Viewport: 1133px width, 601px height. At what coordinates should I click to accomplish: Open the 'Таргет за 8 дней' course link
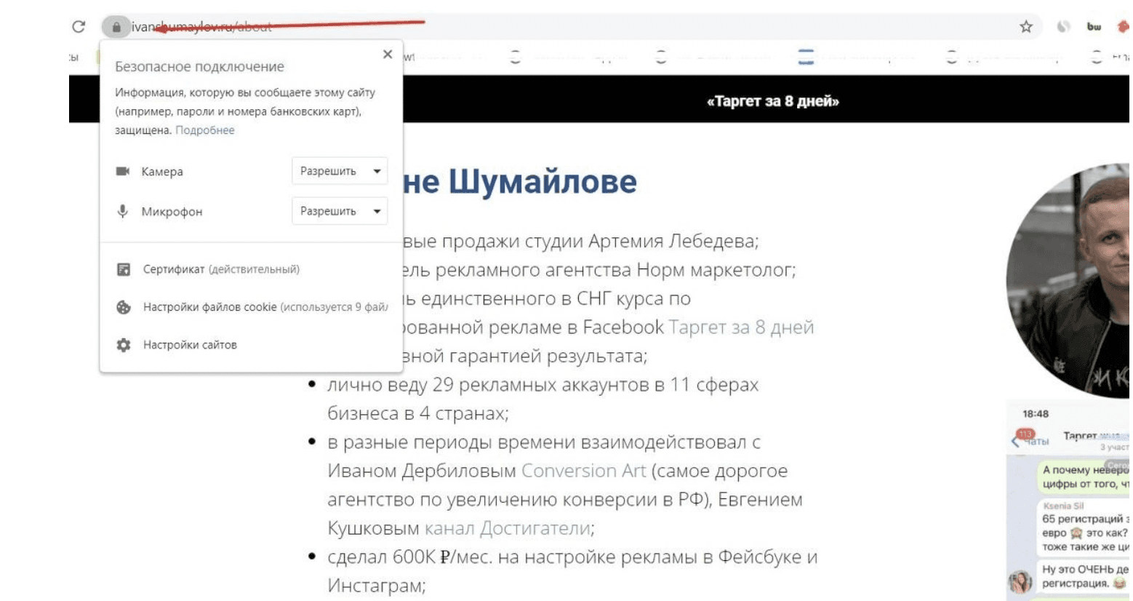tap(741, 327)
